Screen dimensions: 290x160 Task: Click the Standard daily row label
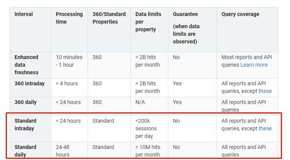coord(25,150)
